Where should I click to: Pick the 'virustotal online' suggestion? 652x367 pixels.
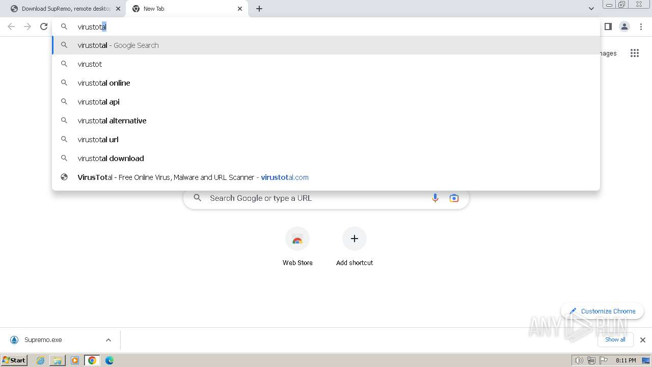[326, 83]
